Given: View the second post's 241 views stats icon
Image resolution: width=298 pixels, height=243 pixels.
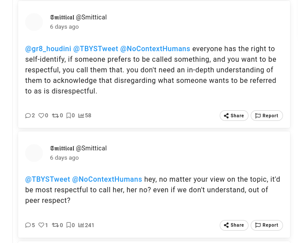Looking at the screenshot, I should point(81,225).
